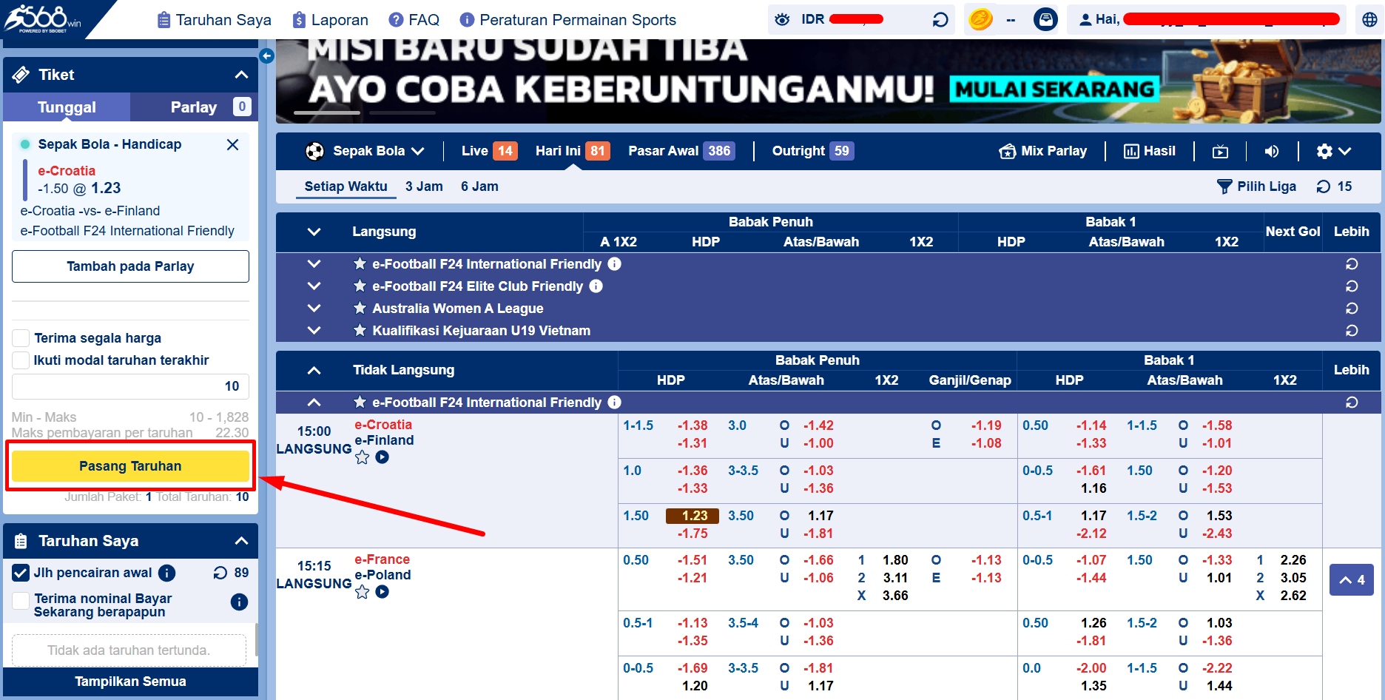The width and height of the screenshot is (1385, 700).
Task: Click the stake input field showing 10
Action: click(130, 386)
